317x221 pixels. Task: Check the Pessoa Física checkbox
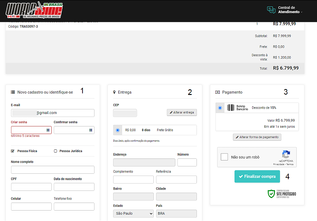click(x=13, y=151)
